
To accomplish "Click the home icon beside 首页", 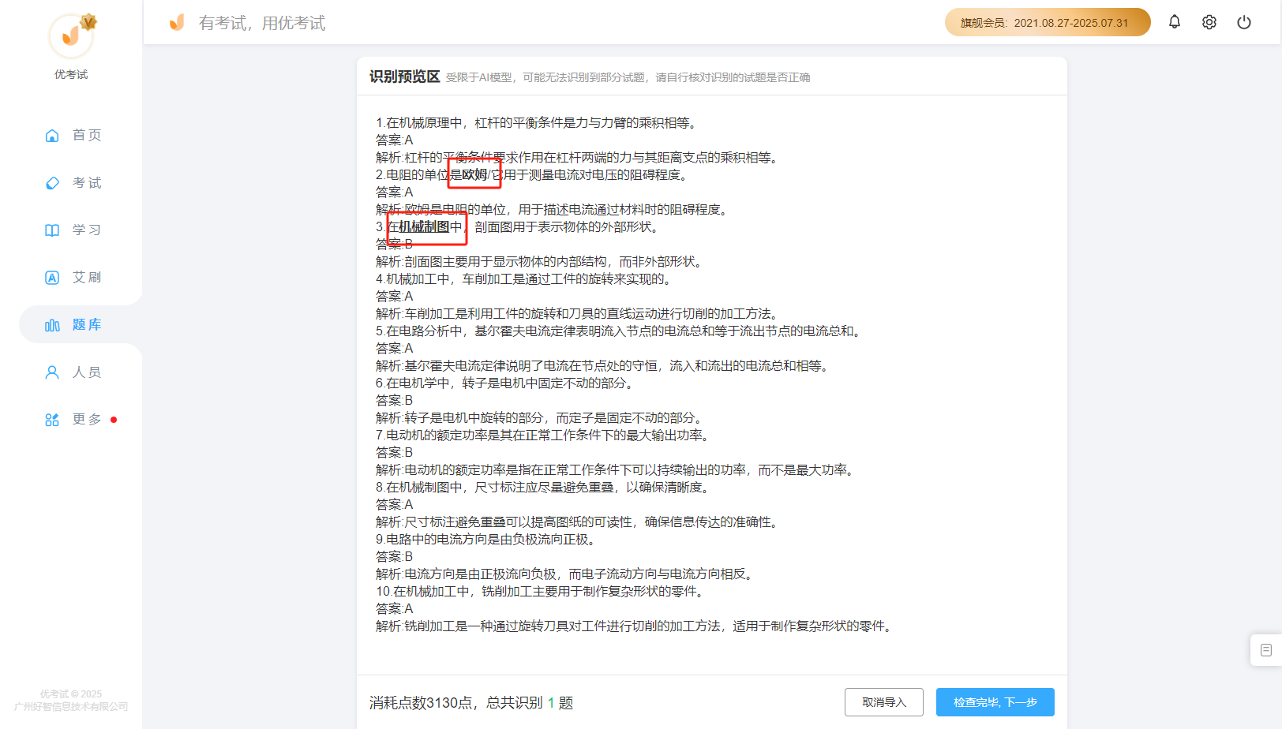I will [x=52, y=136].
